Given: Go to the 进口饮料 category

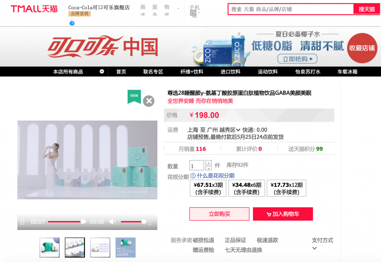Looking at the screenshot, I should (x=230, y=72).
